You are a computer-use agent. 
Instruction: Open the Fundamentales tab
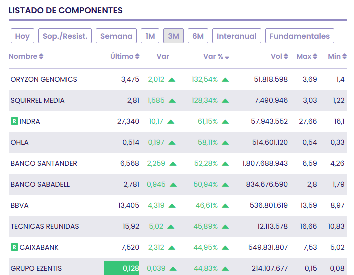300,36
